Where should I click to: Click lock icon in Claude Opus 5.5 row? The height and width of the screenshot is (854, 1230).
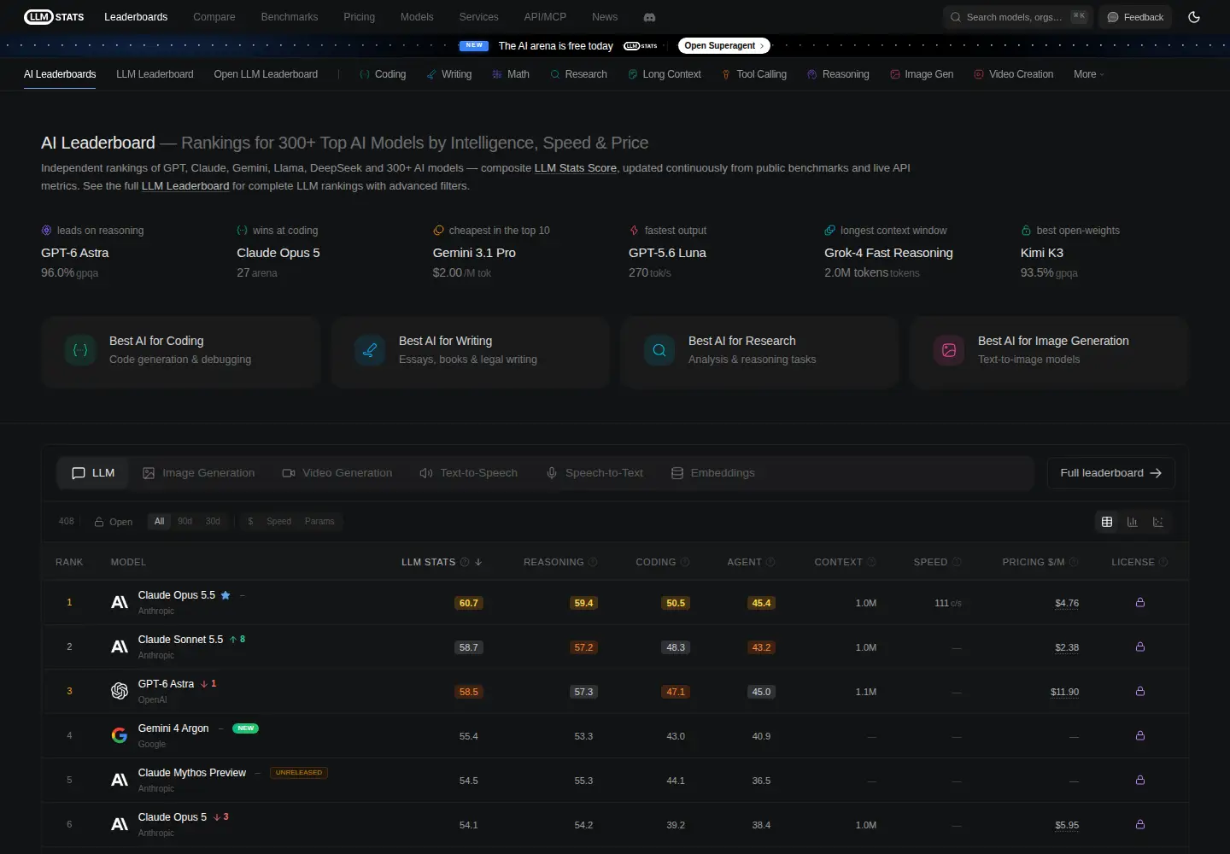click(x=1140, y=602)
